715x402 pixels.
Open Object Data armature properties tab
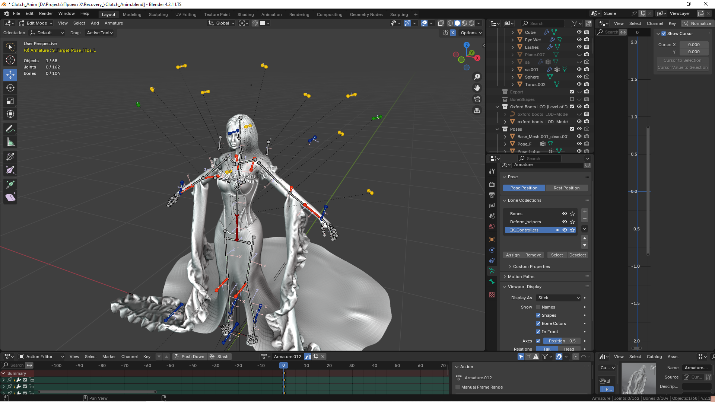coord(492,271)
